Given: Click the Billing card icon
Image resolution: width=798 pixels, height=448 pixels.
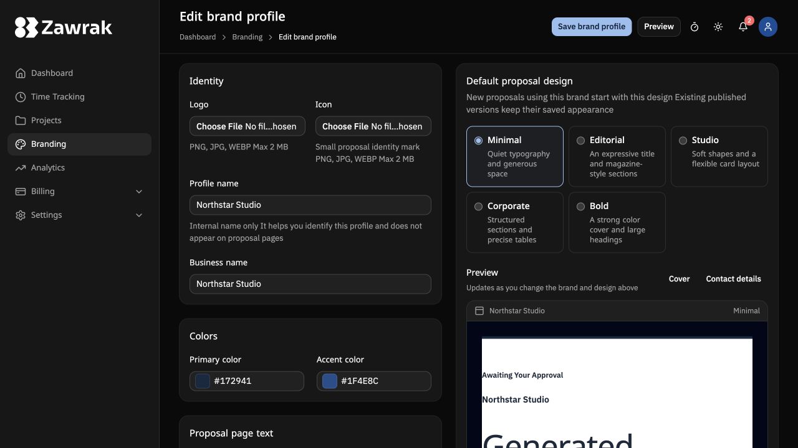Looking at the screenshot, I should pos(21,191).
